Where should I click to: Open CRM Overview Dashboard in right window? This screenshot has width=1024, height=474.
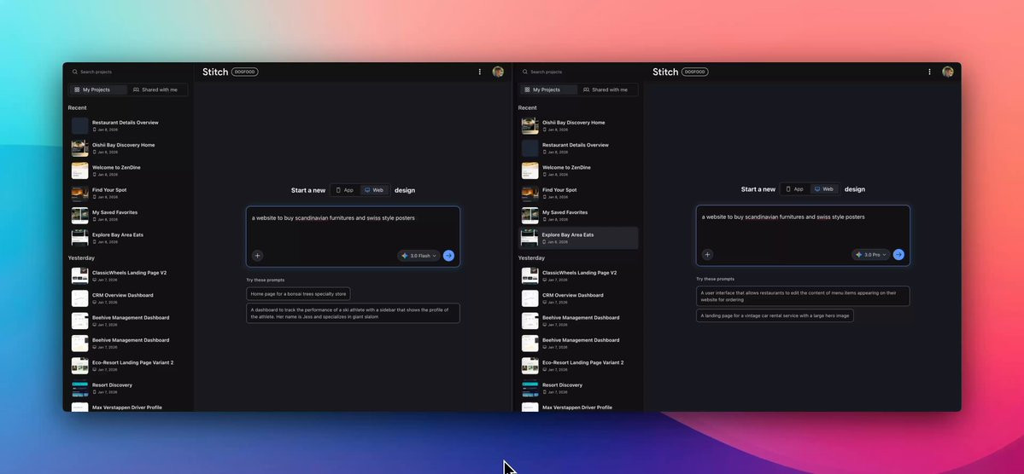[x=578, y=298]
